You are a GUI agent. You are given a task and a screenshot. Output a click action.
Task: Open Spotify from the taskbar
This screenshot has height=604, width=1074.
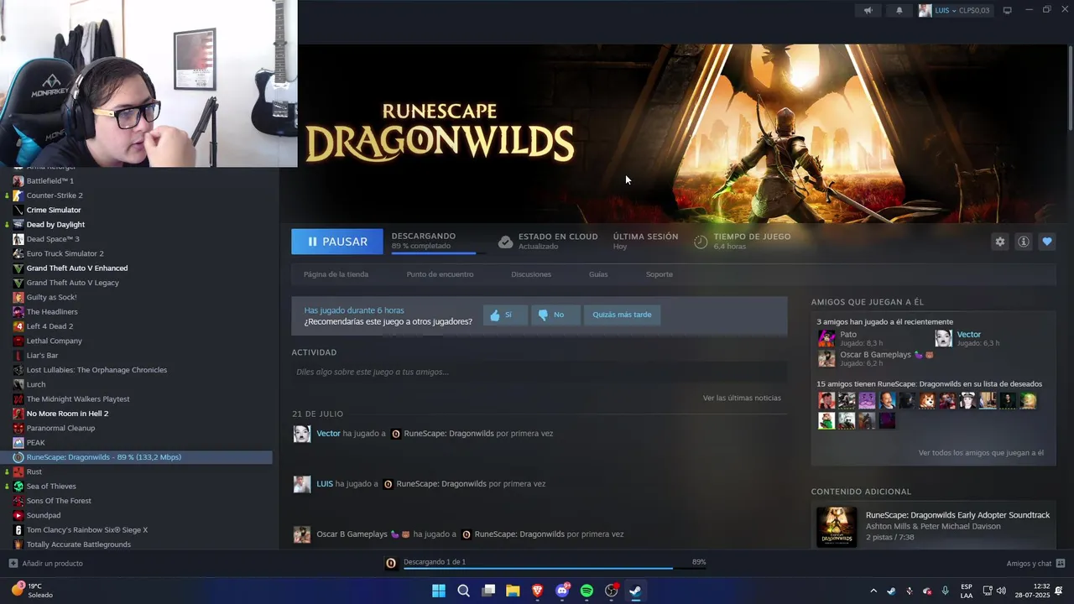click(587, 591)
